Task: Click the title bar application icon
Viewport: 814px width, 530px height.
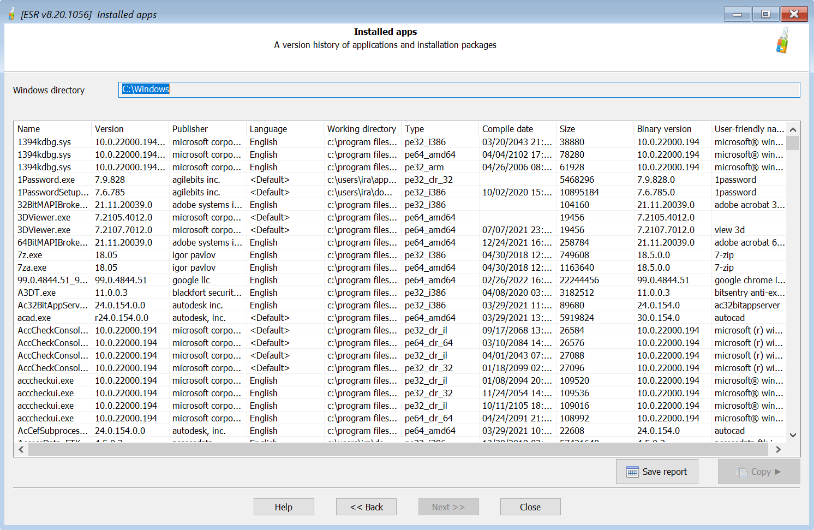Action: tap(11, 14)
